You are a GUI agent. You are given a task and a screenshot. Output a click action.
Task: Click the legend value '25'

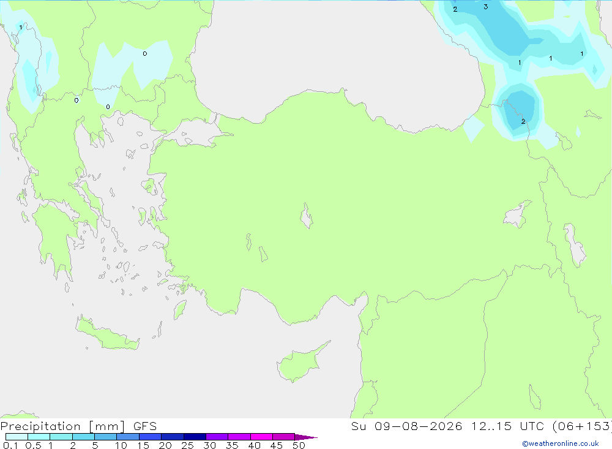[x=187, y=445]
